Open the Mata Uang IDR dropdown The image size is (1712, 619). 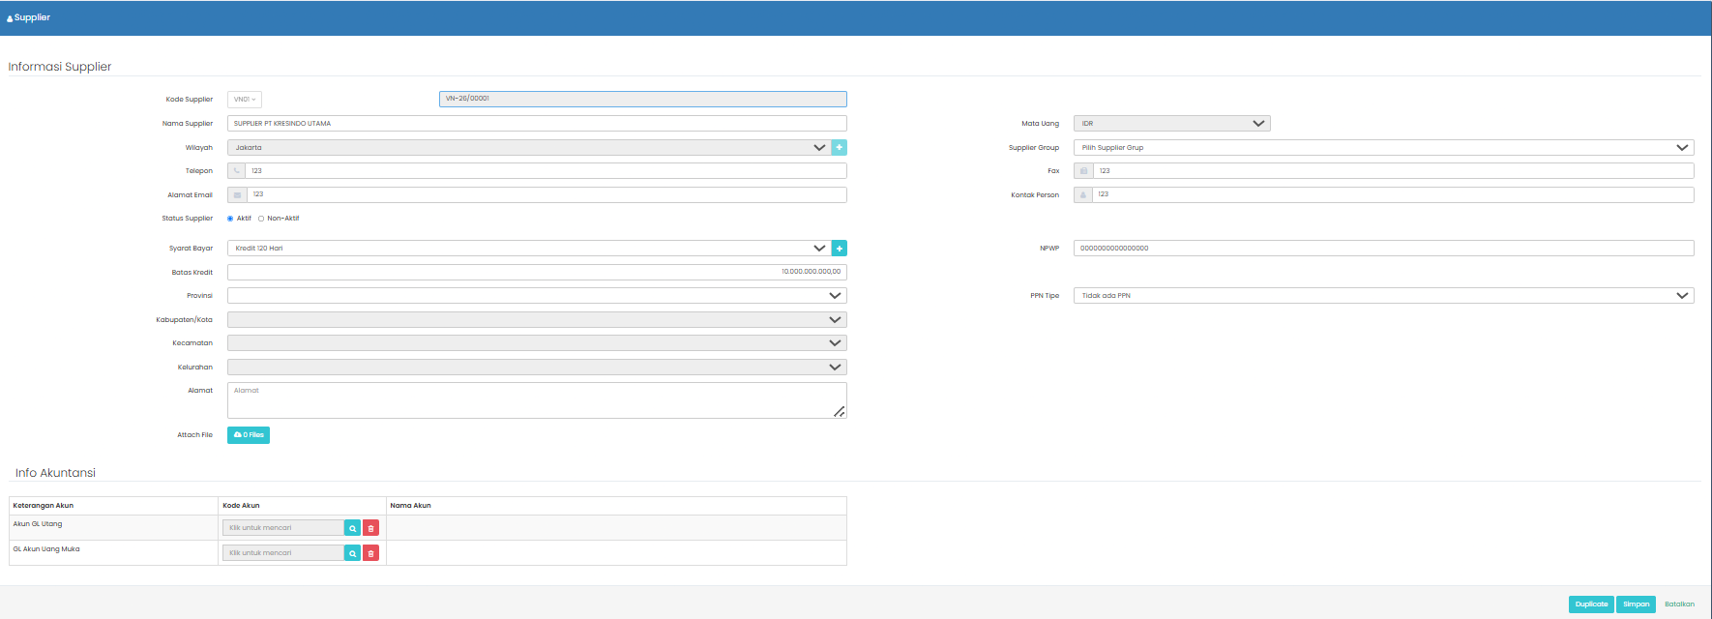tap(1172, 124)
